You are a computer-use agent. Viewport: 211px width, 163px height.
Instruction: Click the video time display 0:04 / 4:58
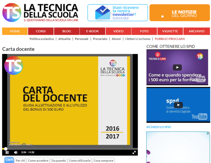point(28,152)
